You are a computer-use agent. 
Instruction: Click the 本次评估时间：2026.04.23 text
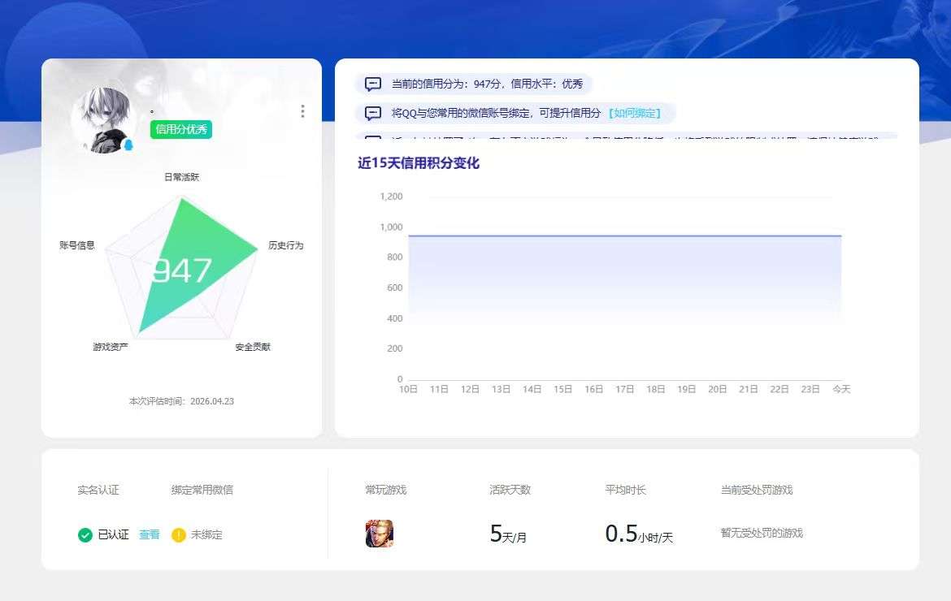[x=181, y=401]
